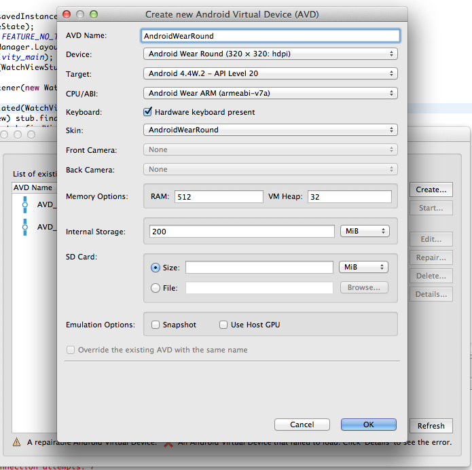Click the minimize button of the dialog
The height and width of the screenshot is (470, 472).
click(80, 14)
